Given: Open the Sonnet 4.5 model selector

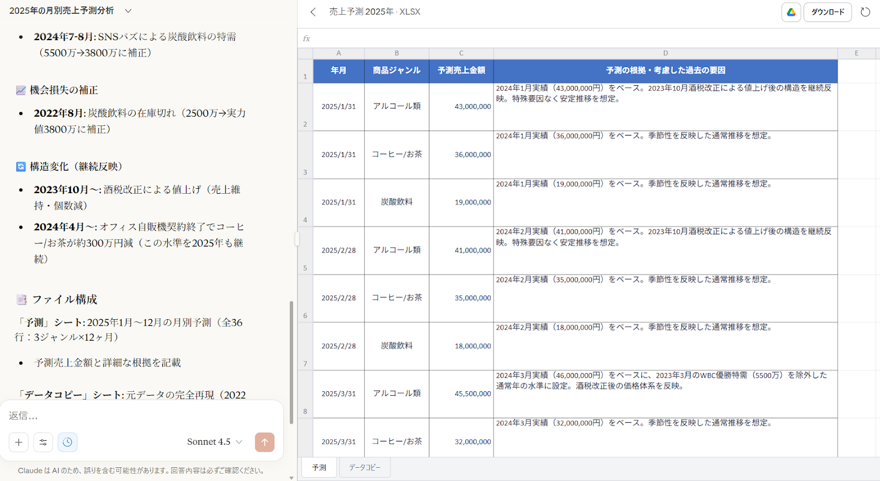Looking at the screenshot, I should click(x=215, y=442).
